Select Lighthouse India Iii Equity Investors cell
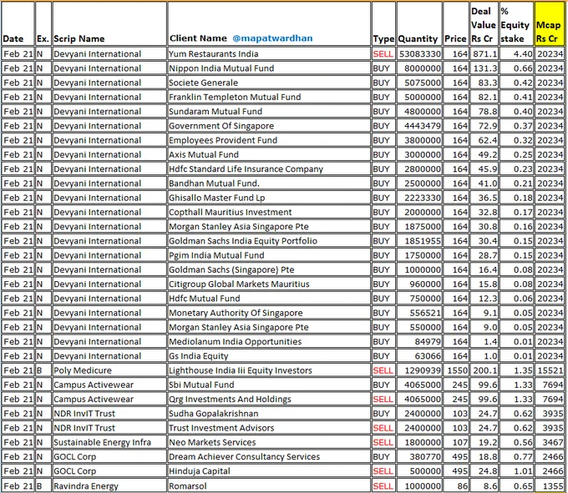Screen dimensions: 568x493 click(x=269, y=370)
